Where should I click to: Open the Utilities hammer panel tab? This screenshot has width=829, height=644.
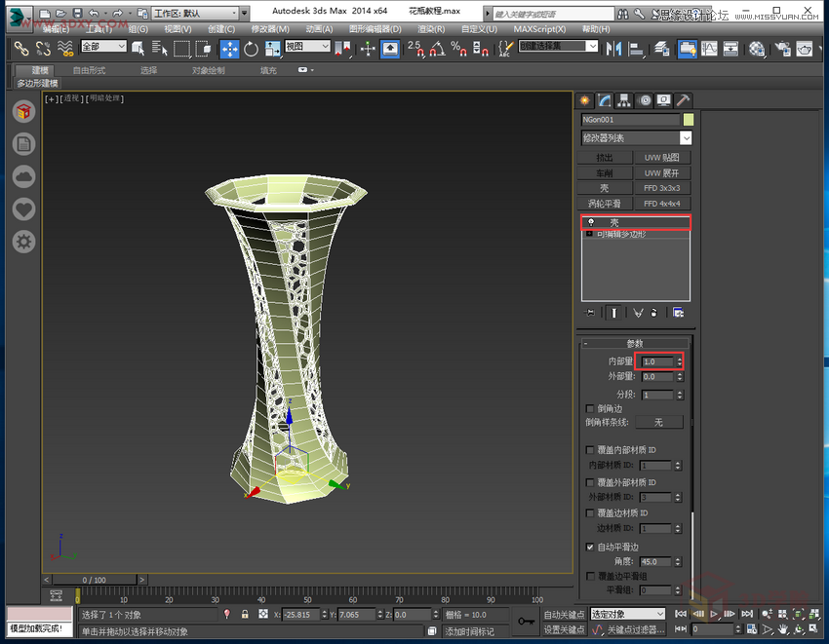683,100
